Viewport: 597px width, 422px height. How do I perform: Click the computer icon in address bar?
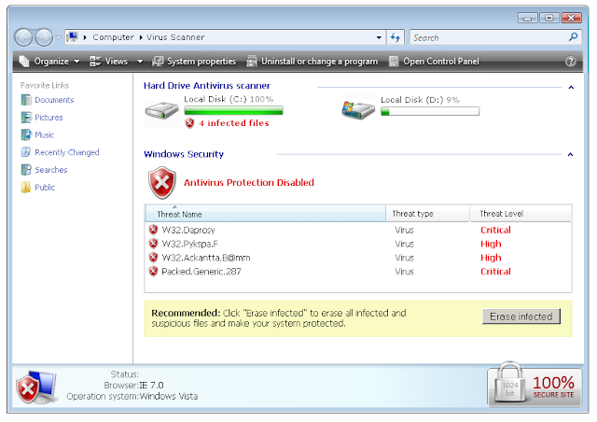pyautogui.click(x=72, y=37)
